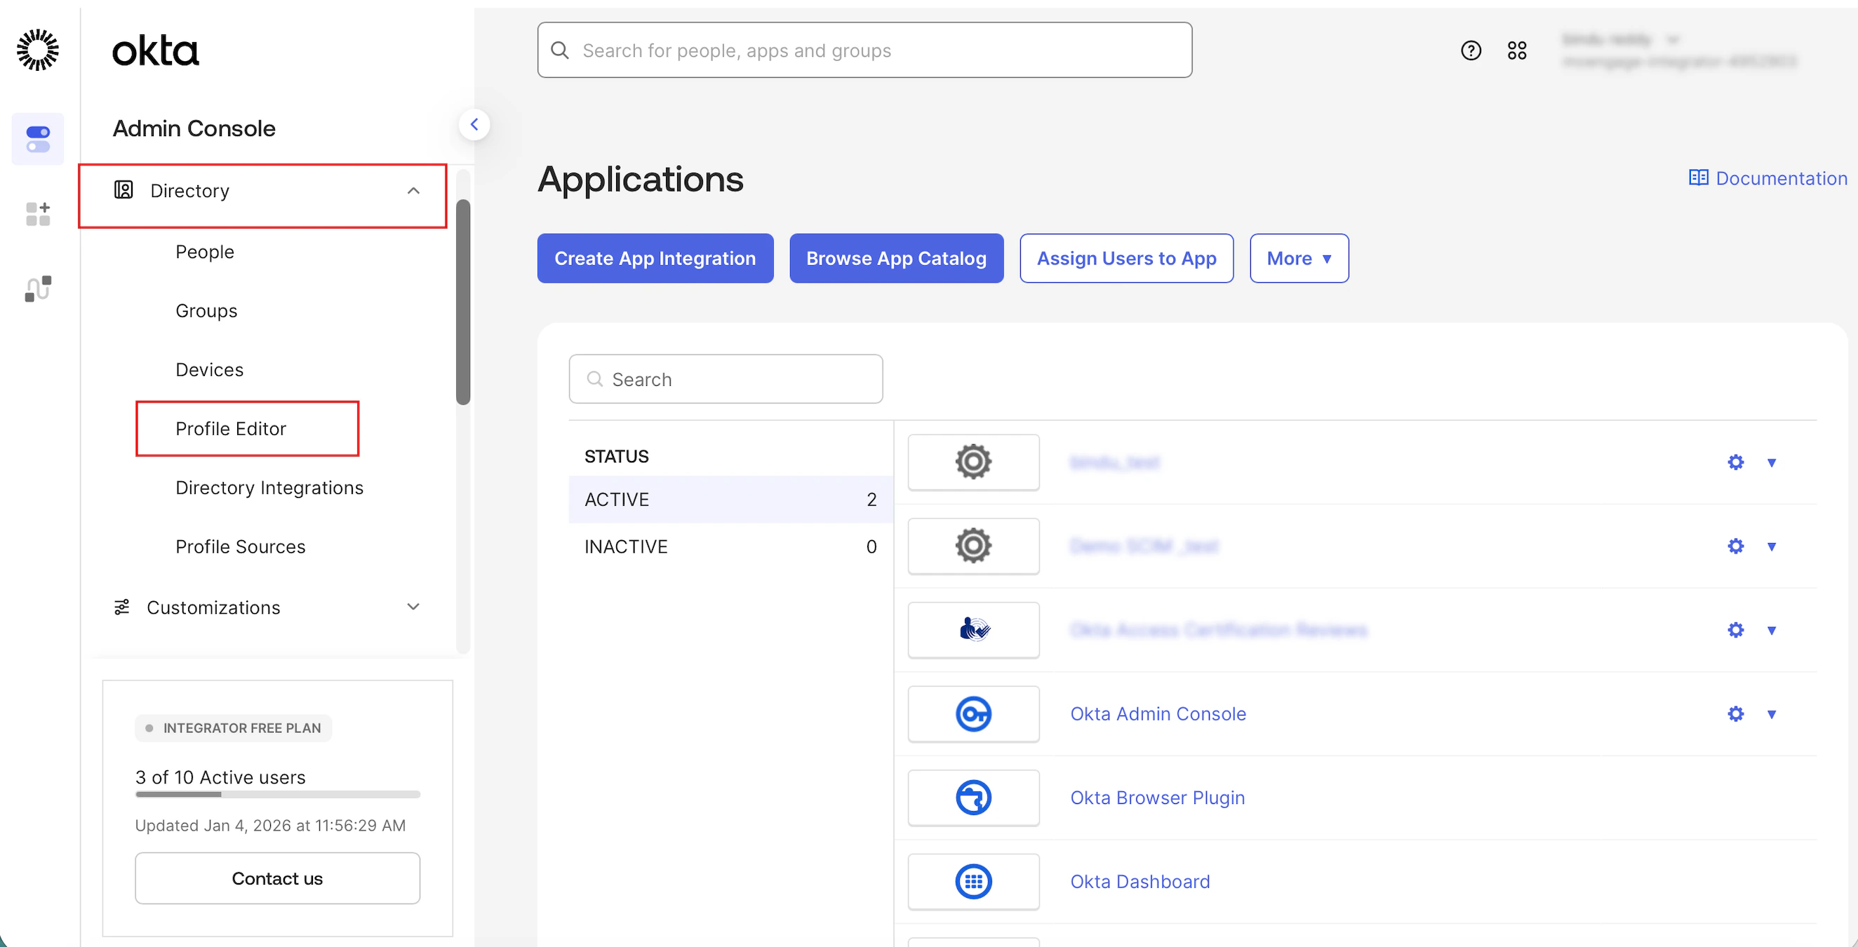Collapse the sidebar with the arrow button
The width and height of the screenshot is (1858, 947).
474,125
